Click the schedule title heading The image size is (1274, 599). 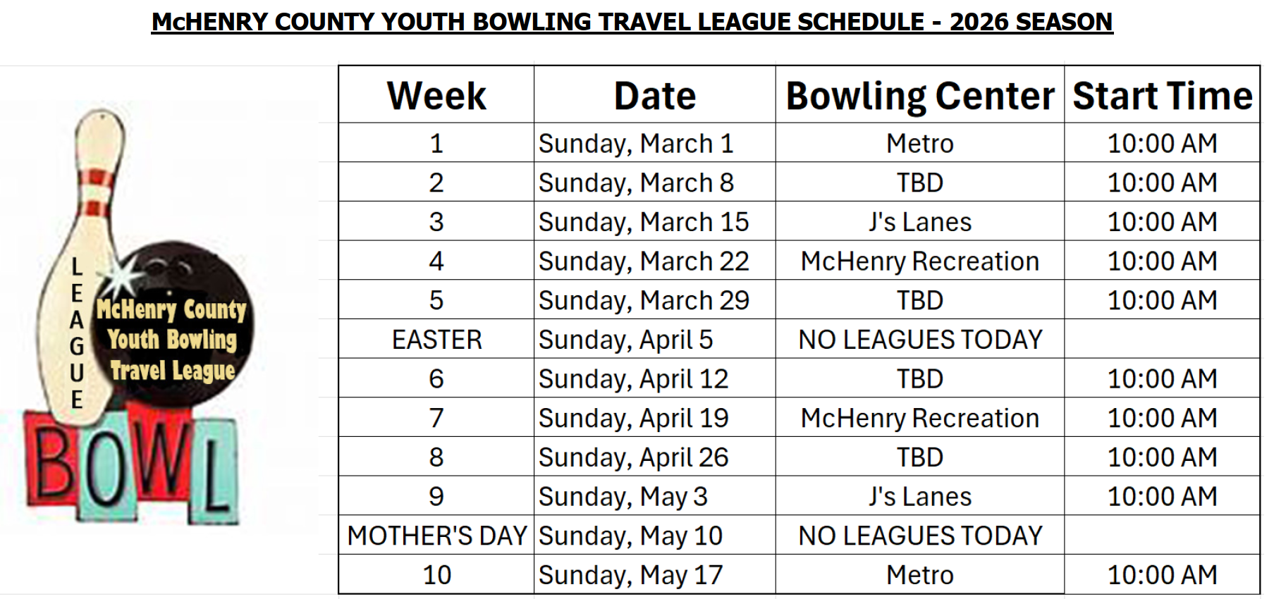632,22
